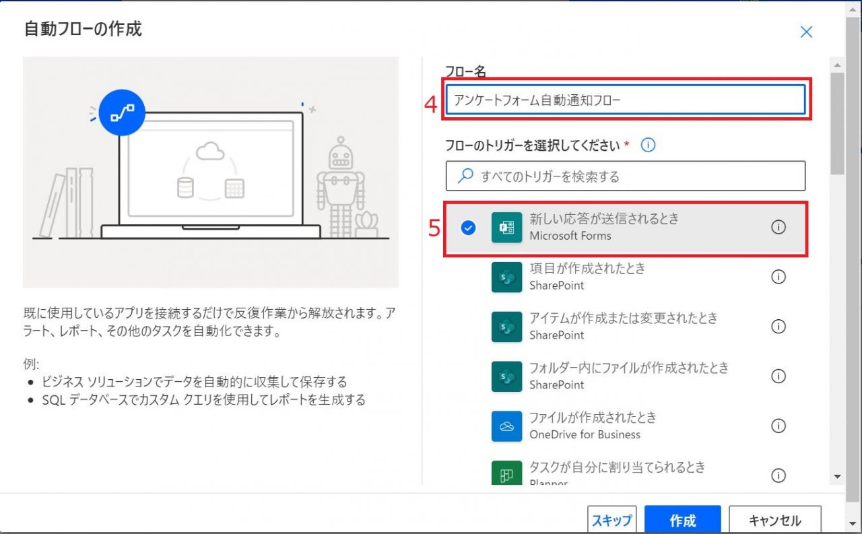Viewport: 862px width, 534px height.
Task: Click the OneDrive for Business label
Action: [x=585, y=434]
